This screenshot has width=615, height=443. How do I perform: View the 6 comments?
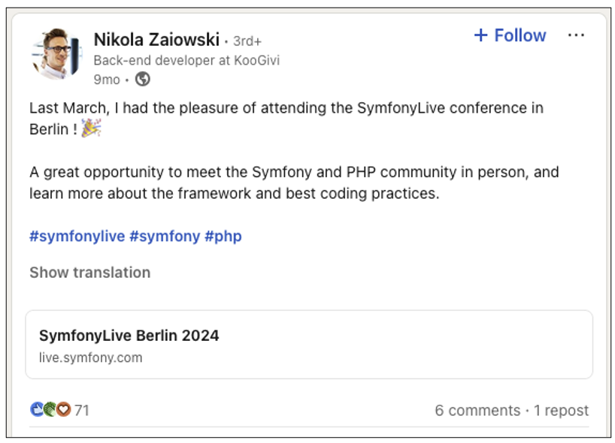pyautogui.click(x=475, y=410)
